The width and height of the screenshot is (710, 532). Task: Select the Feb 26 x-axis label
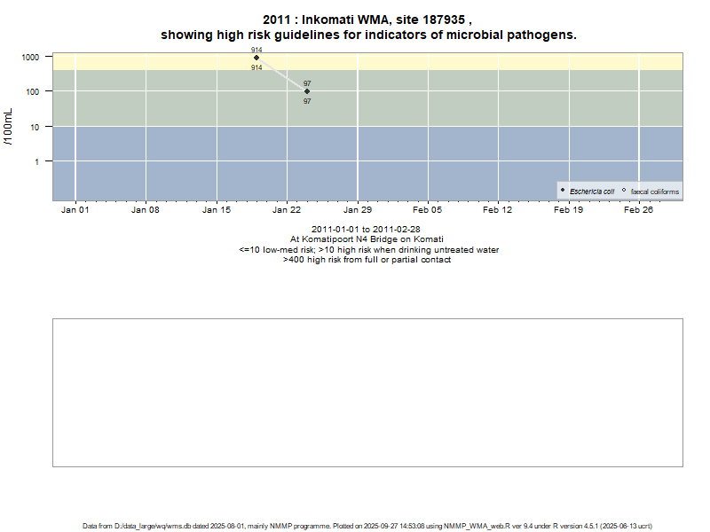638,210
